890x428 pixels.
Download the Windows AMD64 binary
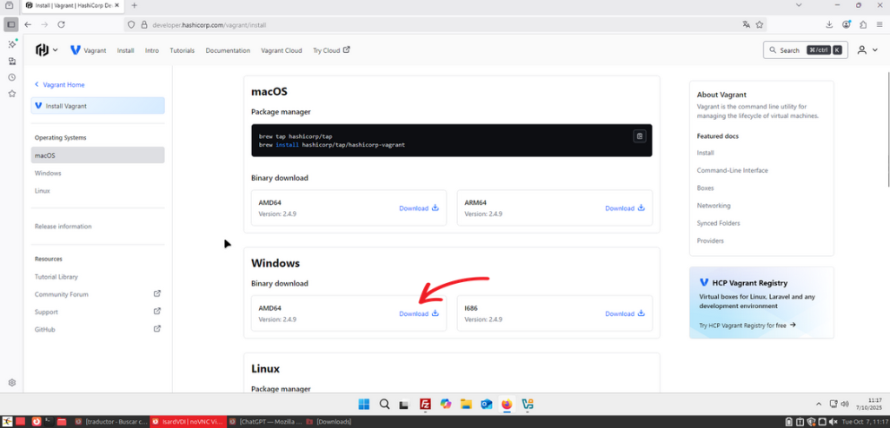(x=418, y=313)
